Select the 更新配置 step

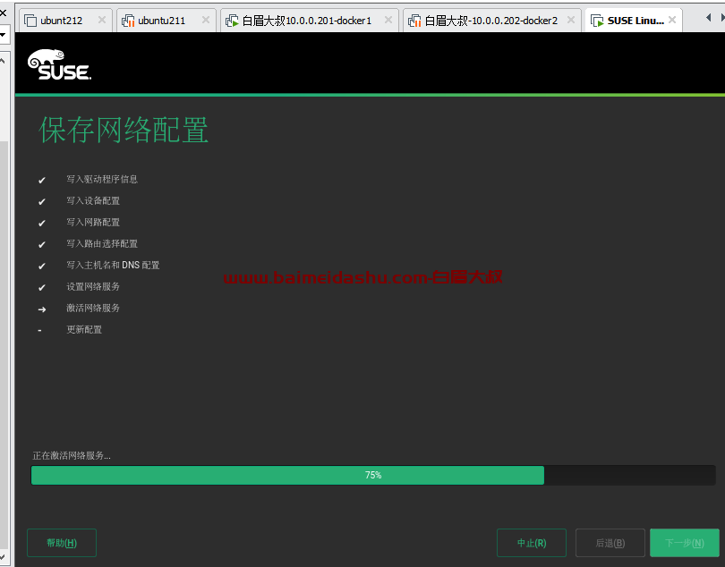pos(84,329)
